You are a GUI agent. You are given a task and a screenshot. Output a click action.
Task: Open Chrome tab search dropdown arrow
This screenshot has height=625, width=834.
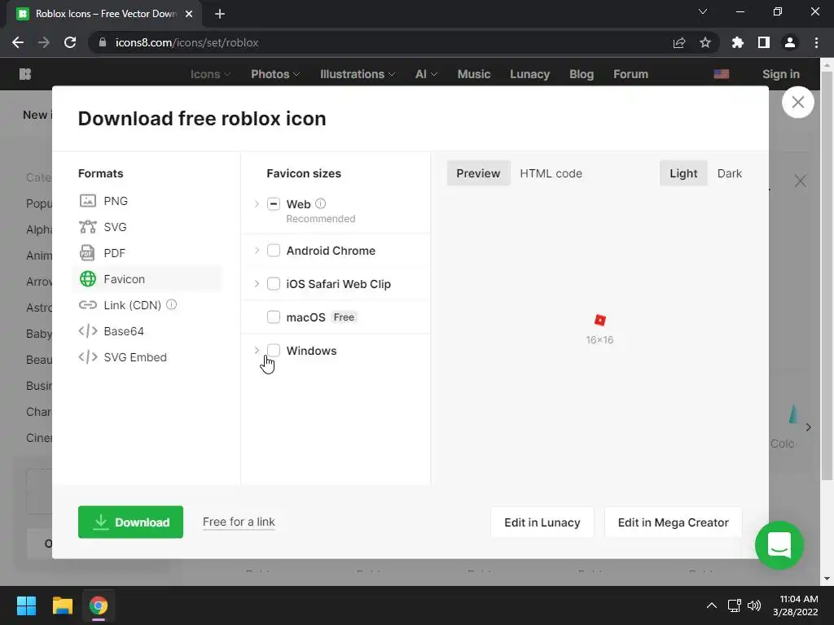tap(703, 11)
